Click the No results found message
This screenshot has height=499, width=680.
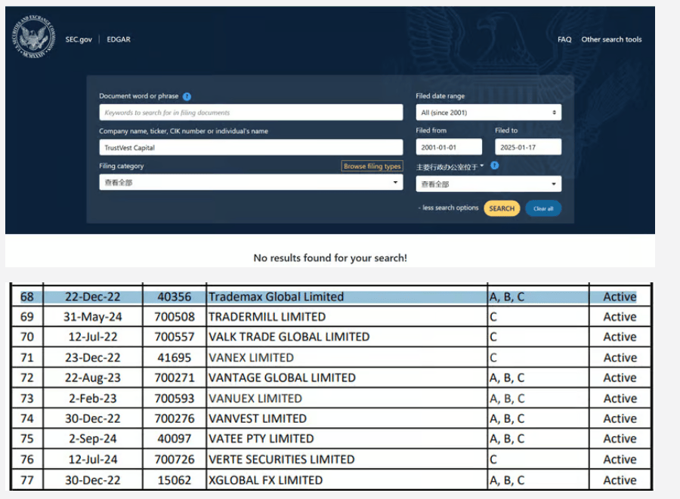pyautogui.click(x=330, y=258)
